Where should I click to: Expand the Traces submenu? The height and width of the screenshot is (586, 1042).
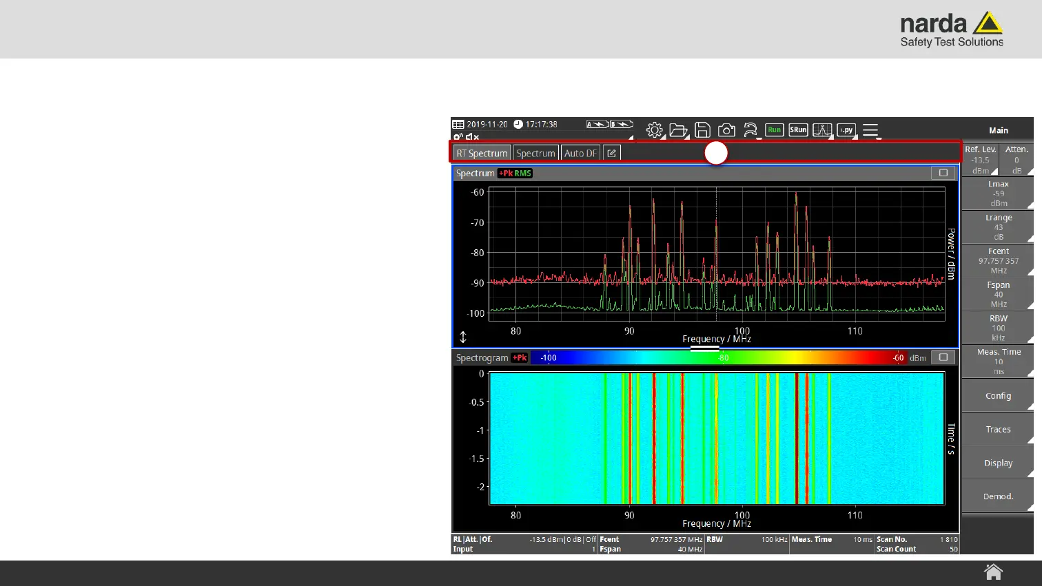tap(998, 430)
